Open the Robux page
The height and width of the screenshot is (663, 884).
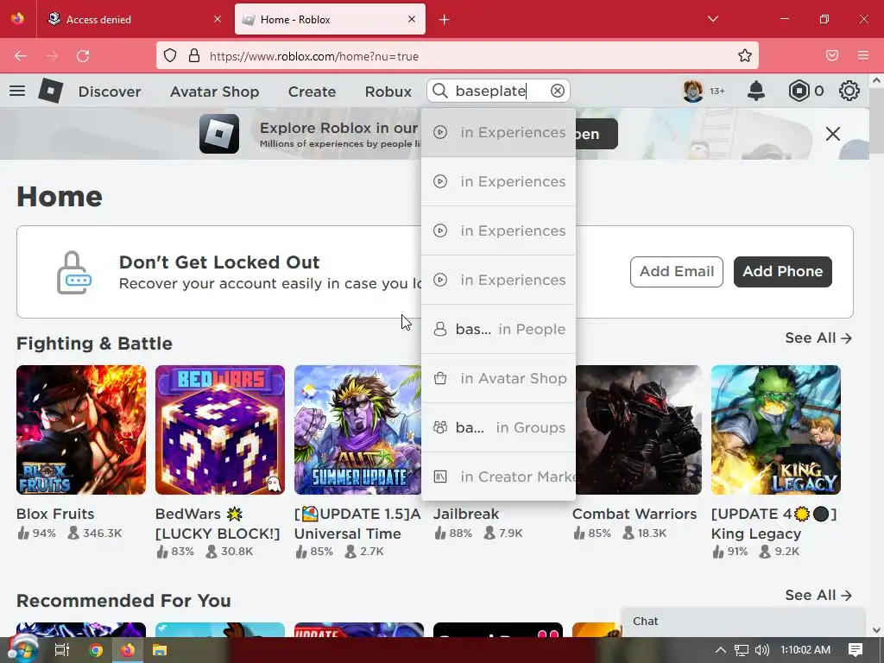click(388, 92)
